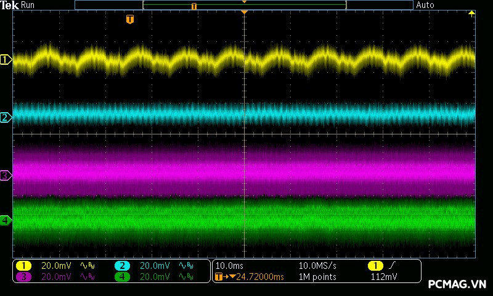Click the yellow trigger level arrow
Image resolution: width=493 pixels, height=296 pixels.
(472, 14)
